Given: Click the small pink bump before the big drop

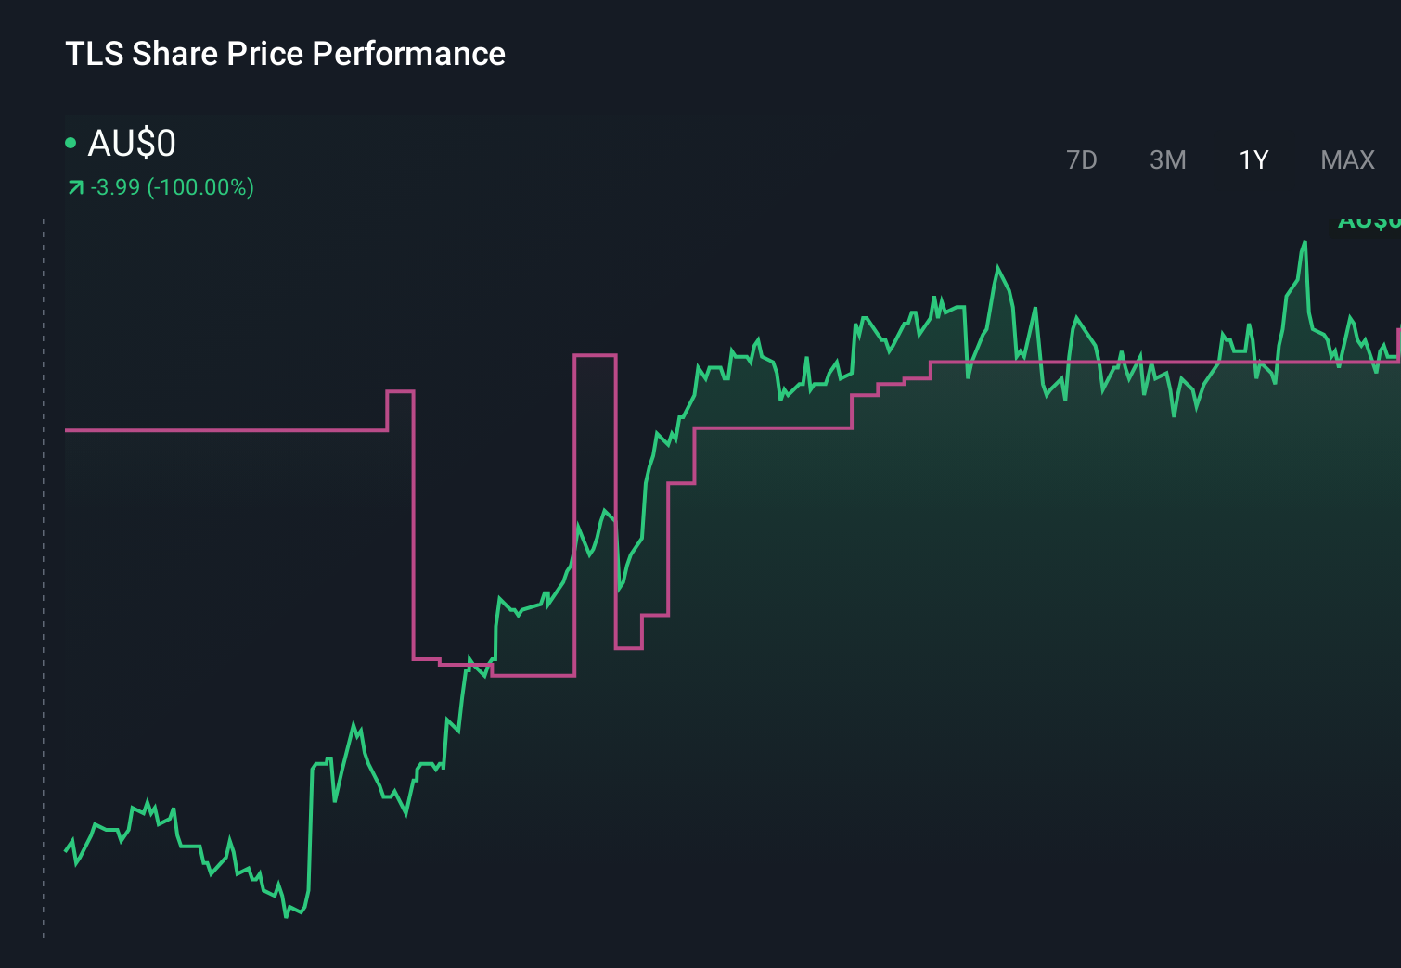Looking at the screenshot, I should click(x=400, y=392).
